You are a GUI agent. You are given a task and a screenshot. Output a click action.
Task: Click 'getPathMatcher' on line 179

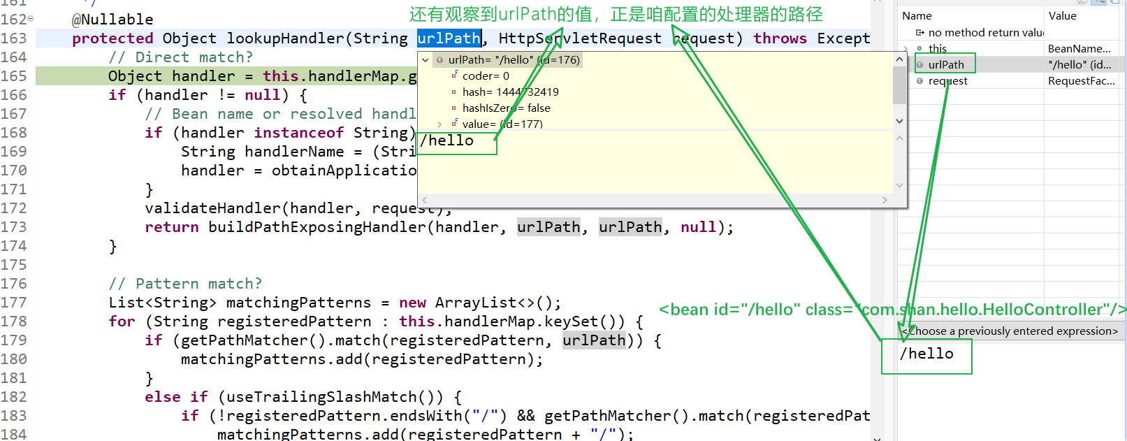(x=245, y=340)
